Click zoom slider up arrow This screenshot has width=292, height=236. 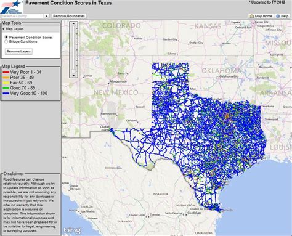coord(73,23)
